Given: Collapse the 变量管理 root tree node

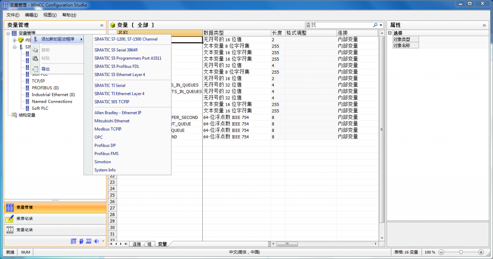Looking at the screenshot, I should (x=8, y=33).
